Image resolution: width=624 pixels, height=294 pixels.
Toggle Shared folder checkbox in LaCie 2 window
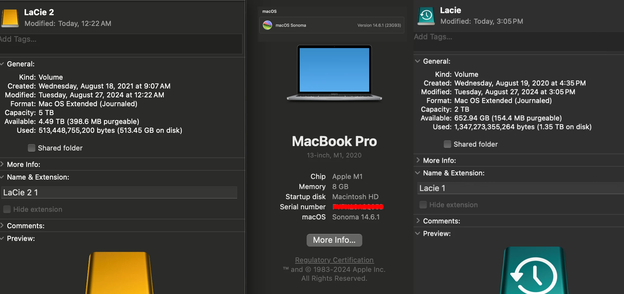[32, 148]
